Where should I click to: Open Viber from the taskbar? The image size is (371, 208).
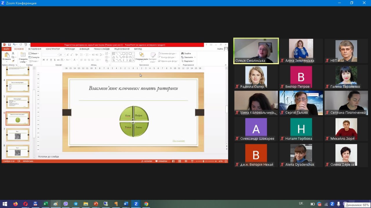pyautogui.click(x=66, y=204)
